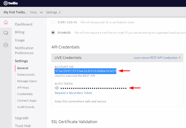Image resolution: width=186 pixels, height=128 pixels.
Task: Click the ACCOUNT SID label
Action: point(64,67)
